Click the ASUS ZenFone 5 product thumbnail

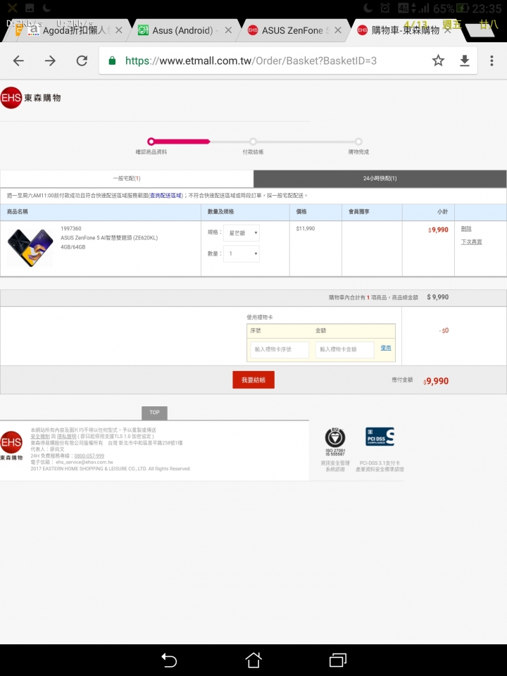pos(30,247)
